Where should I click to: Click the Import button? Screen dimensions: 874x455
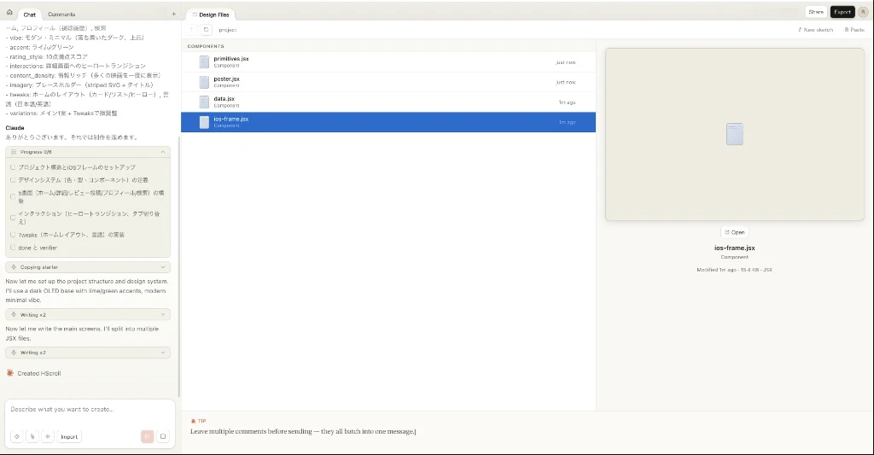[69, 436]
